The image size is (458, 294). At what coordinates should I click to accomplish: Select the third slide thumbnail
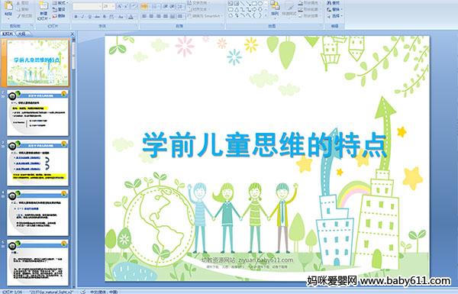[37, 163]
